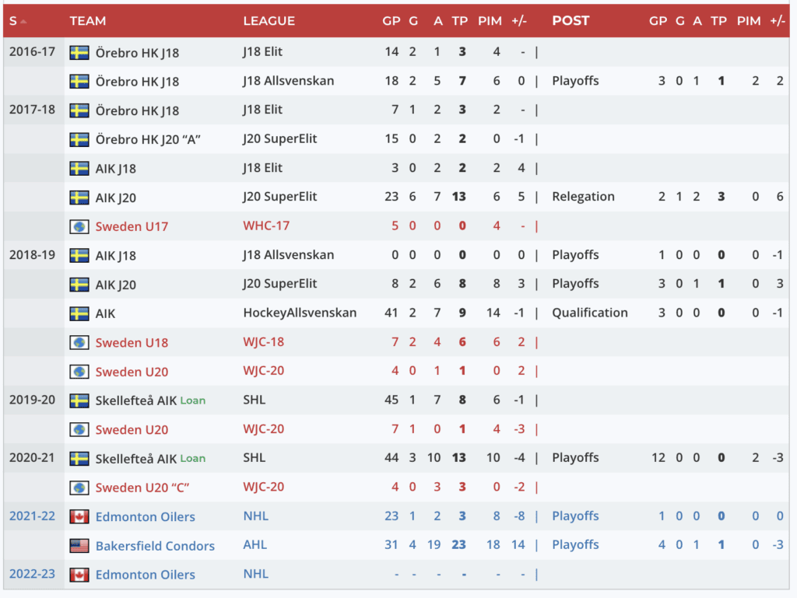Click the Playoffs link in the Bakersfield row

pos(575,545)
